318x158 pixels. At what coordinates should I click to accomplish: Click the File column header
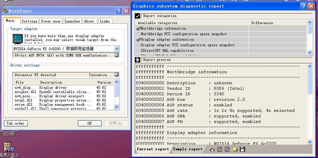[25, 82]
